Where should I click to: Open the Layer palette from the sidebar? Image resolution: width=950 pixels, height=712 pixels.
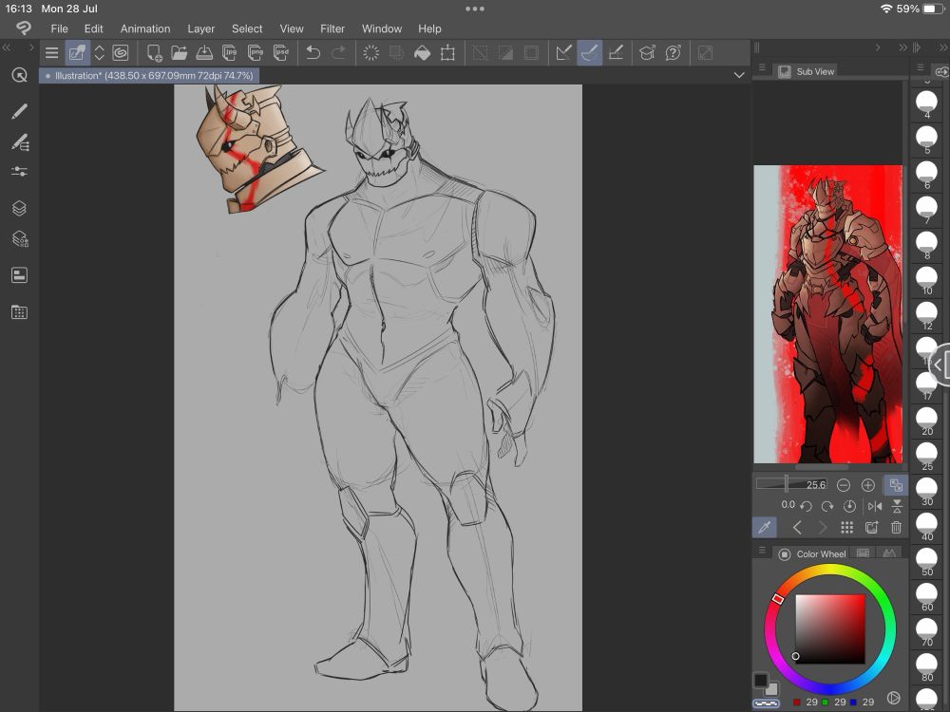pyautogui.click(x=19, y=208)
